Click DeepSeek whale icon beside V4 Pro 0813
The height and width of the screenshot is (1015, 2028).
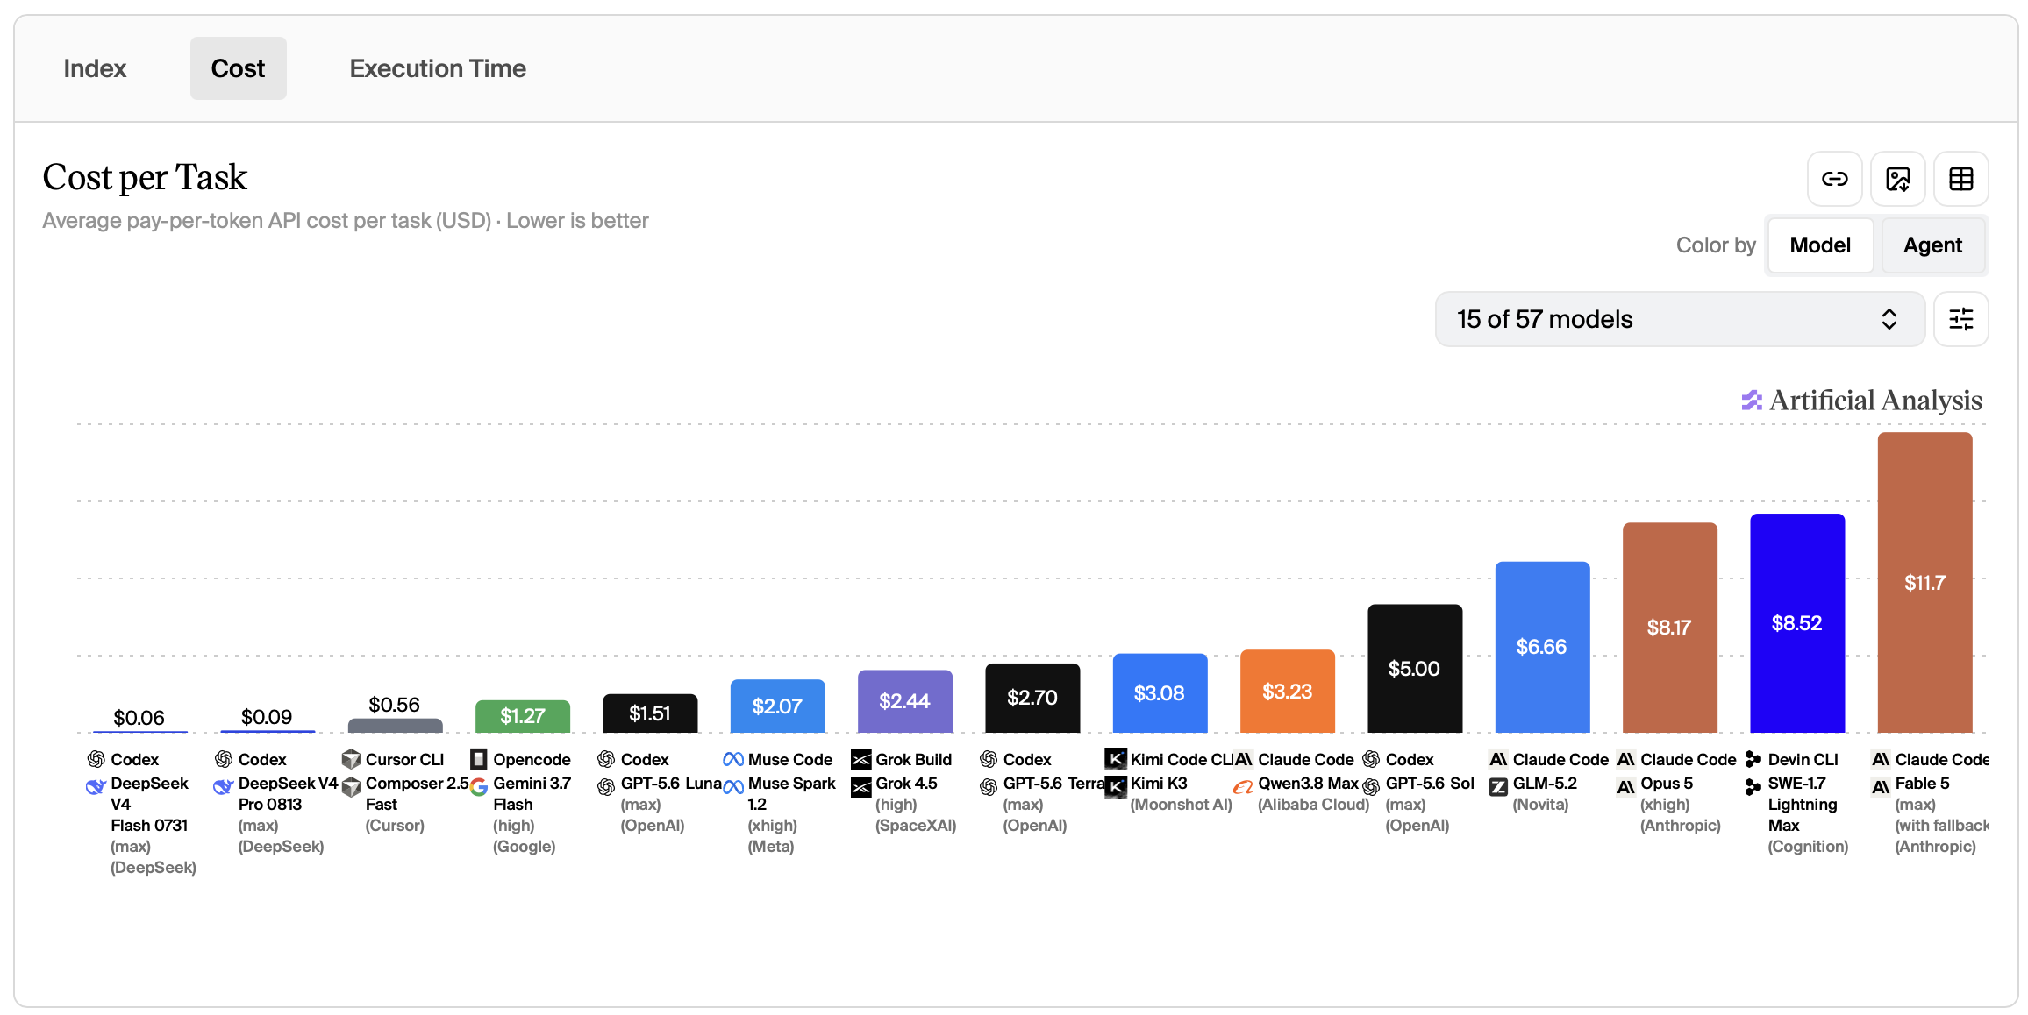224,786
